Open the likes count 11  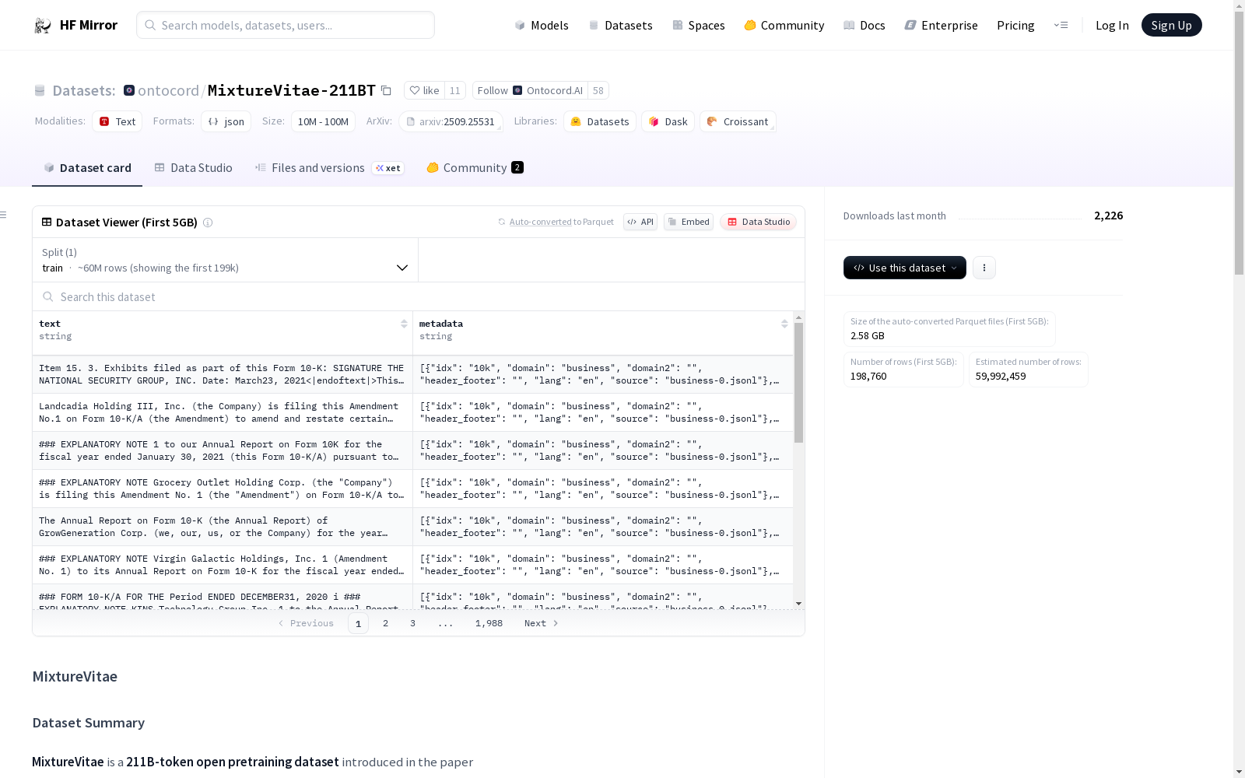(x=455, y=90)
